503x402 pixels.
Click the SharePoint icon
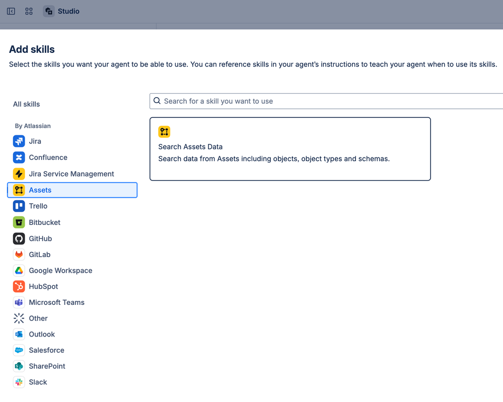[x=19, y=366]
